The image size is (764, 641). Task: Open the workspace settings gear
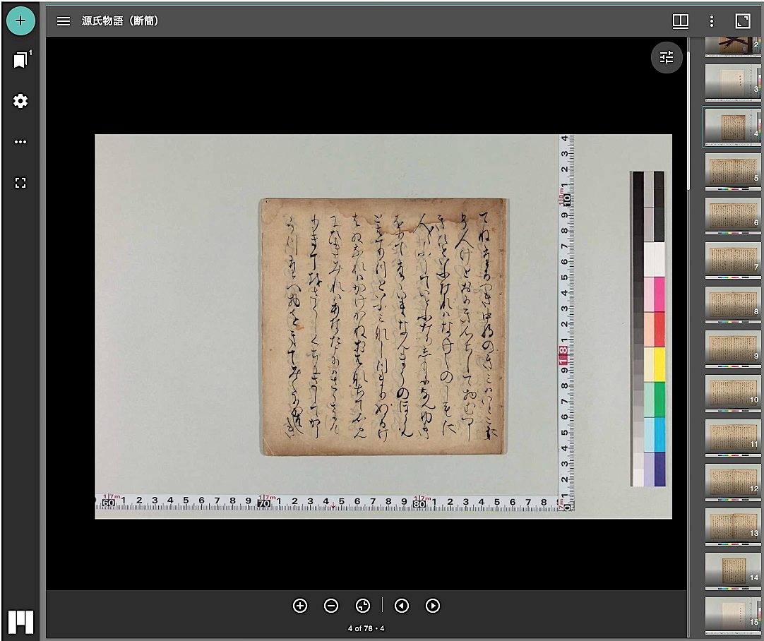point(20,101)
